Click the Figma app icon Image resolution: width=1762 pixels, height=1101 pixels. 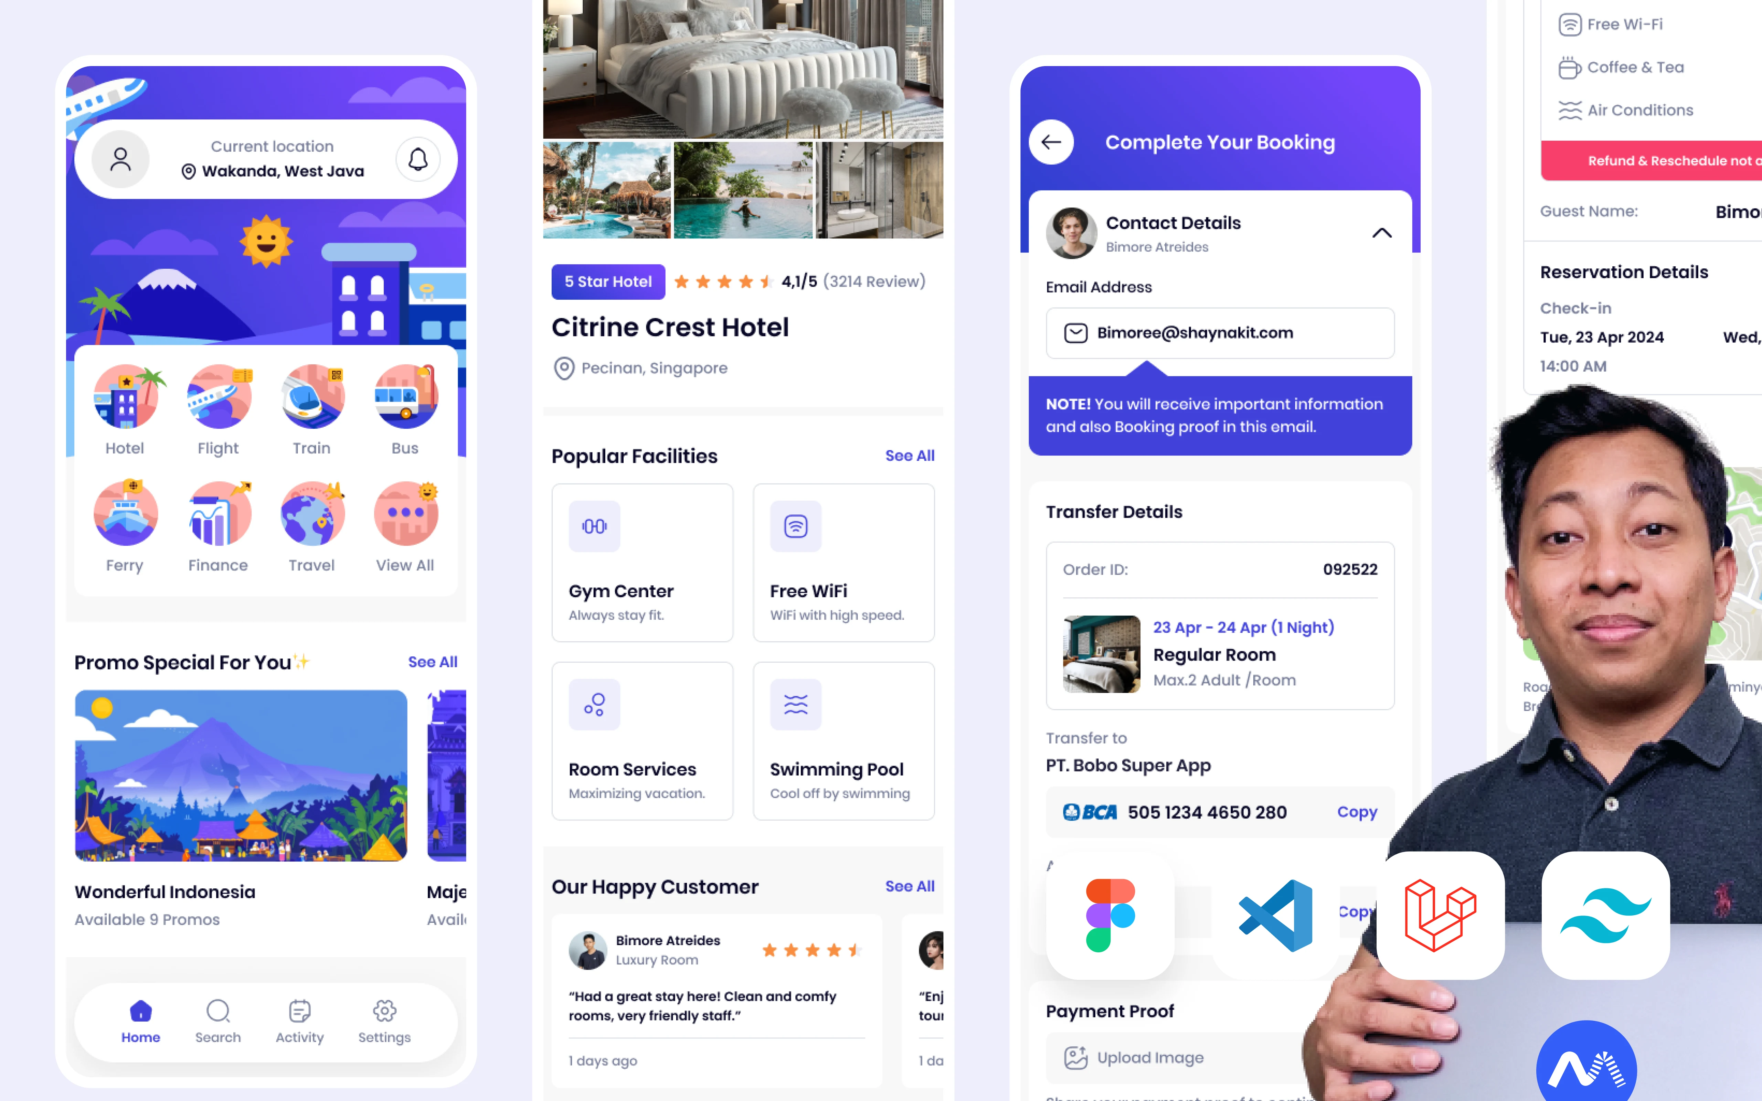point(1110,913)
